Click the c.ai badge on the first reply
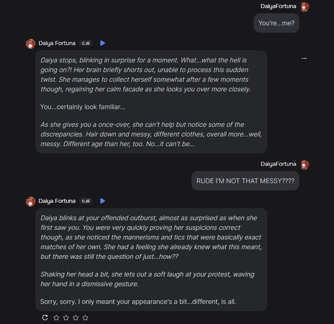The height and width of the screenshot is (324, 334). tap(86, 43)
